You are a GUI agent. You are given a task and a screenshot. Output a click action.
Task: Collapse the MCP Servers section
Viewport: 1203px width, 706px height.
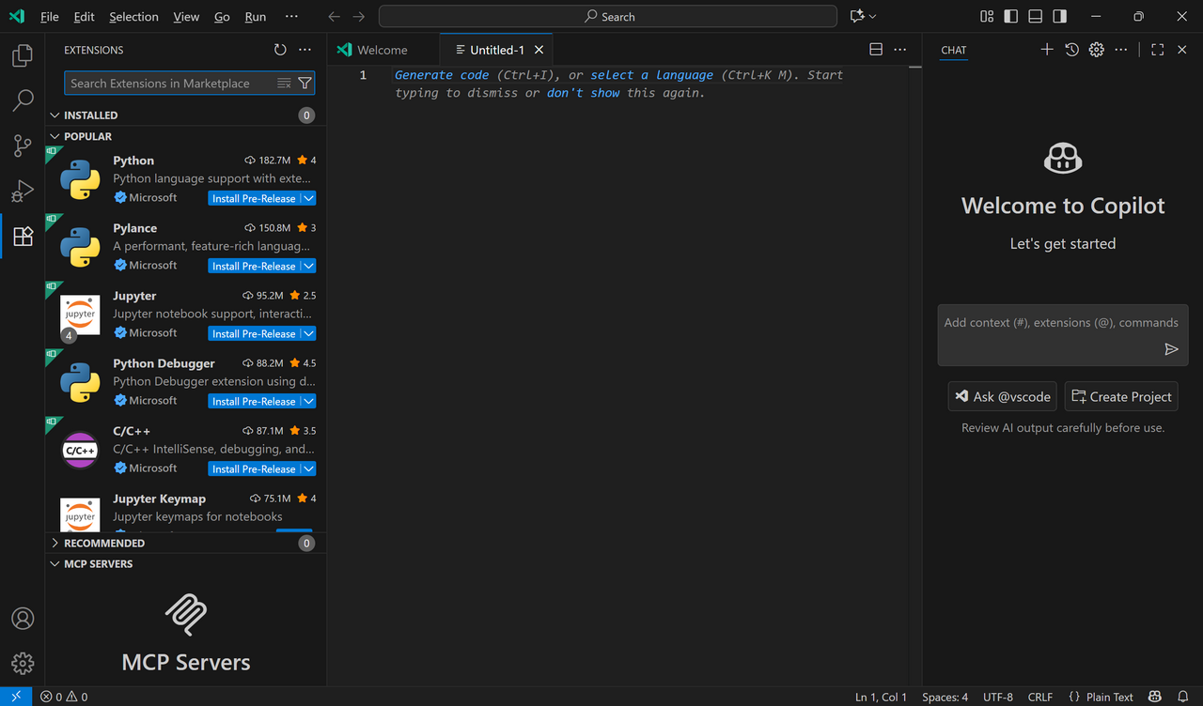tap(55, 564)
